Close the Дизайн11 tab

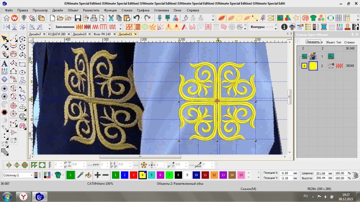coord(135,34)
